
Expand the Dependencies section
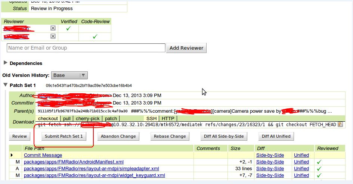coord(6,63)
